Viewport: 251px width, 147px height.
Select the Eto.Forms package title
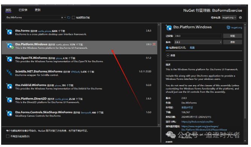point(23,31)
